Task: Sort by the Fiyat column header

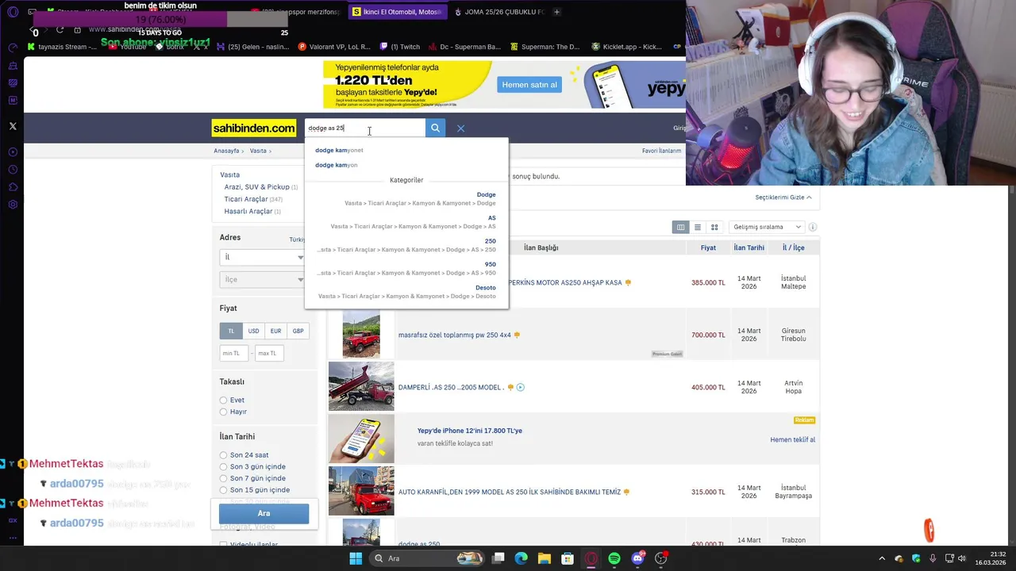Action: 708,247
